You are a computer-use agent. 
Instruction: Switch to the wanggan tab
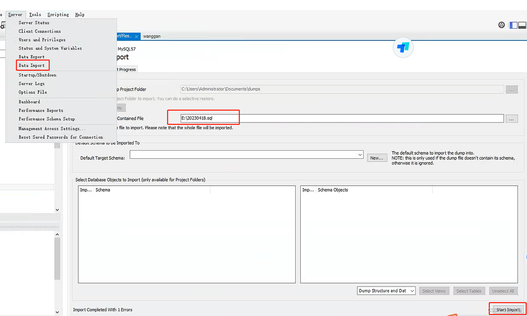point(152,36)
